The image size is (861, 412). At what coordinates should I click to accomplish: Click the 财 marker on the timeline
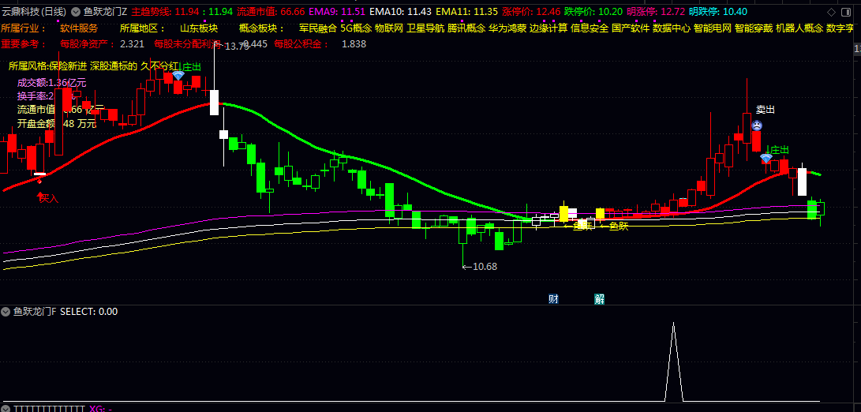click(553, 299)
